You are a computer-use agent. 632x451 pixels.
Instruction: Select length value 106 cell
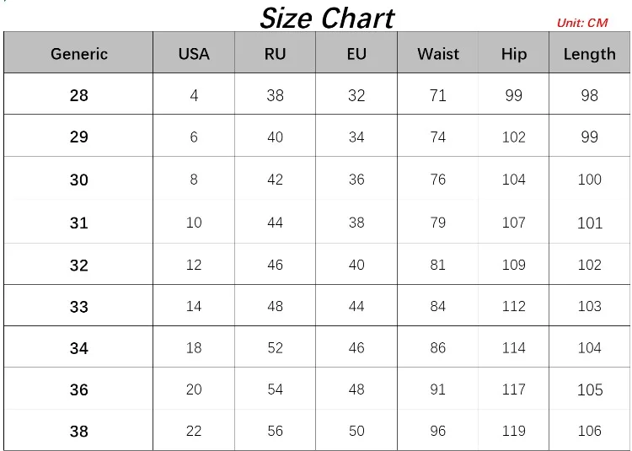click(x=589, y=430)
